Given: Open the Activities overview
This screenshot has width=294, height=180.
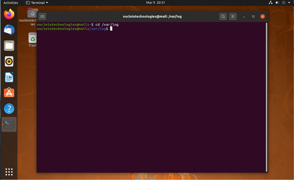Looking at the screenshot, I should (x=11, y=3).
